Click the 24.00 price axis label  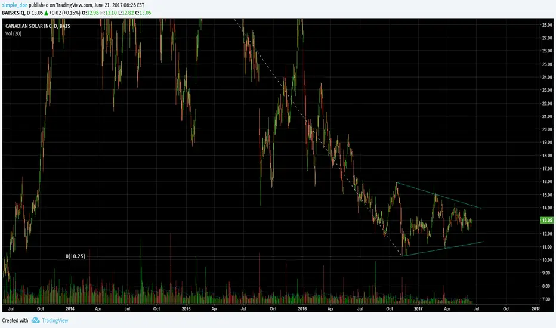[547, 77]
